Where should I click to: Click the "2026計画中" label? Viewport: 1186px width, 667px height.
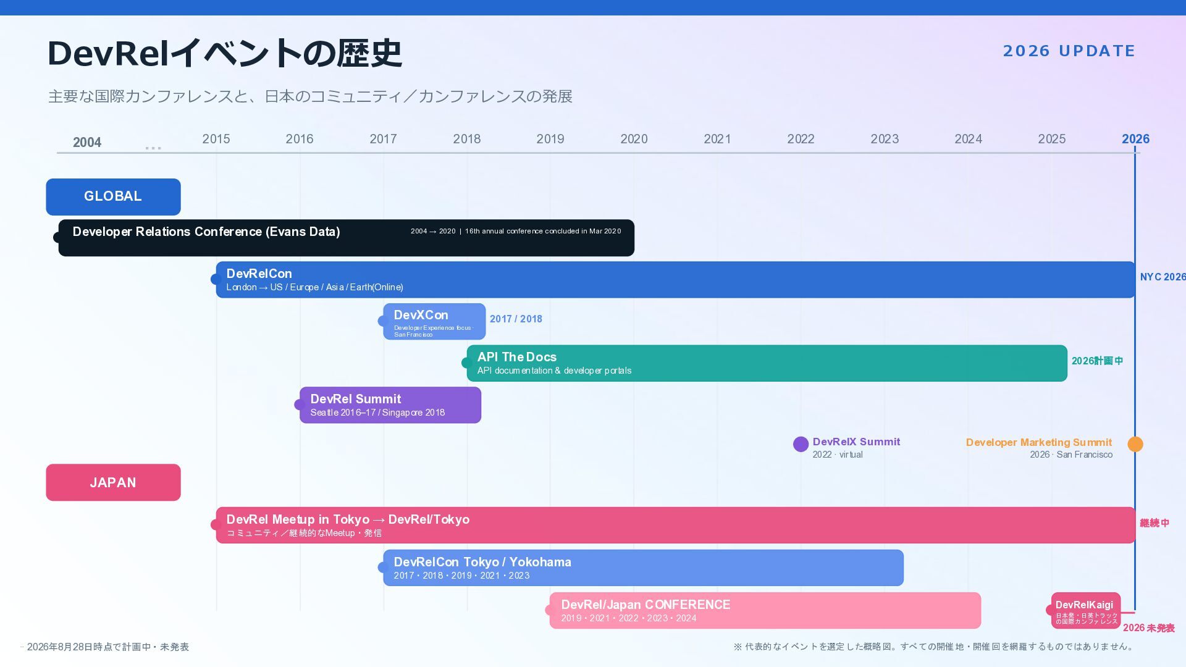coord(1097,361)
